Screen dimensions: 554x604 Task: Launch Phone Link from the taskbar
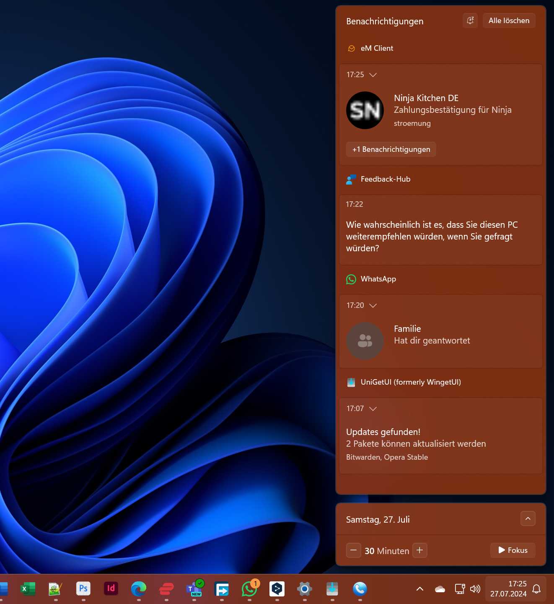[x=360, y=589]
